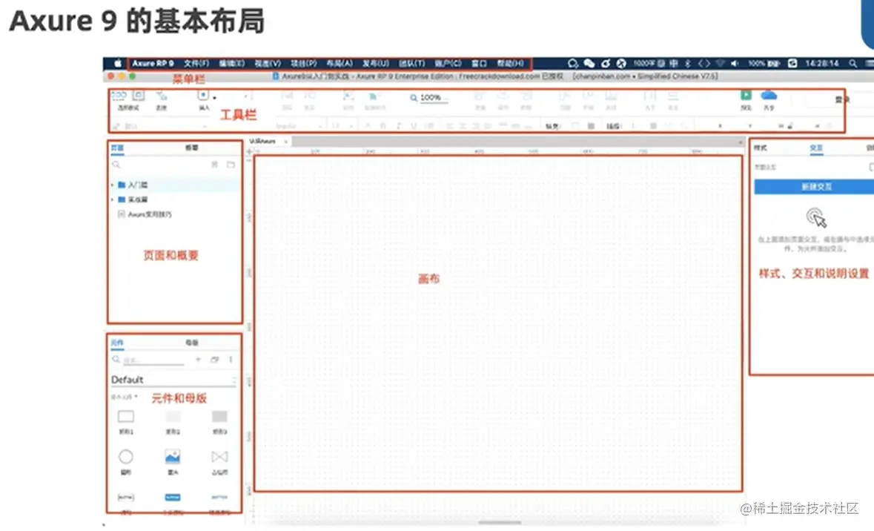Close the canvas page tab
Screen dimensions: 874x531
(286, 142)
